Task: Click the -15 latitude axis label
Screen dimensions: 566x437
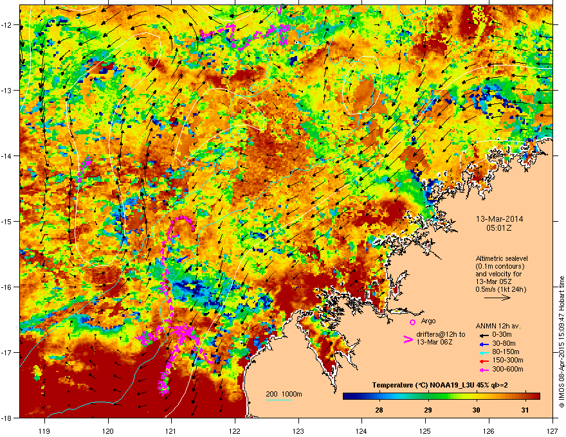Action: (6, 221)
